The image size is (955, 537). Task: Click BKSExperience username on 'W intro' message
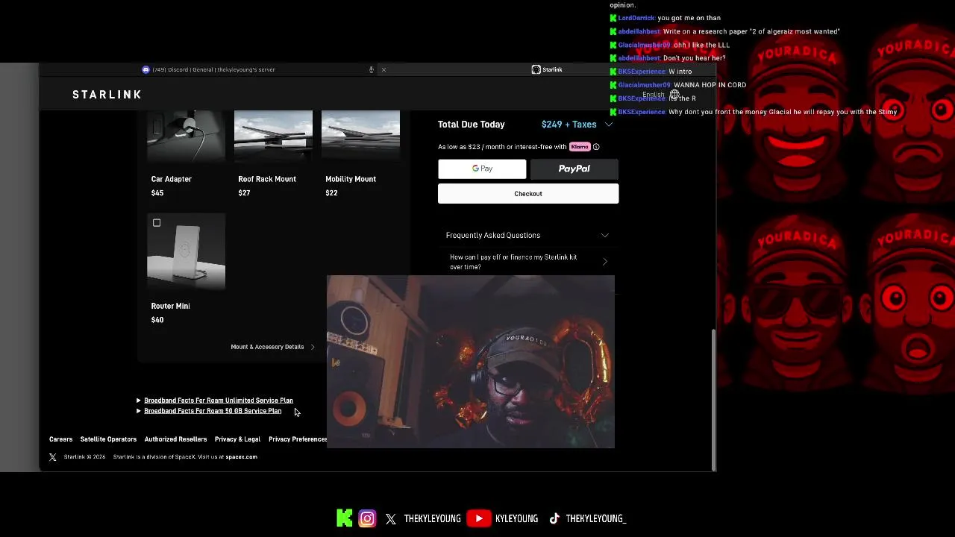642,72
